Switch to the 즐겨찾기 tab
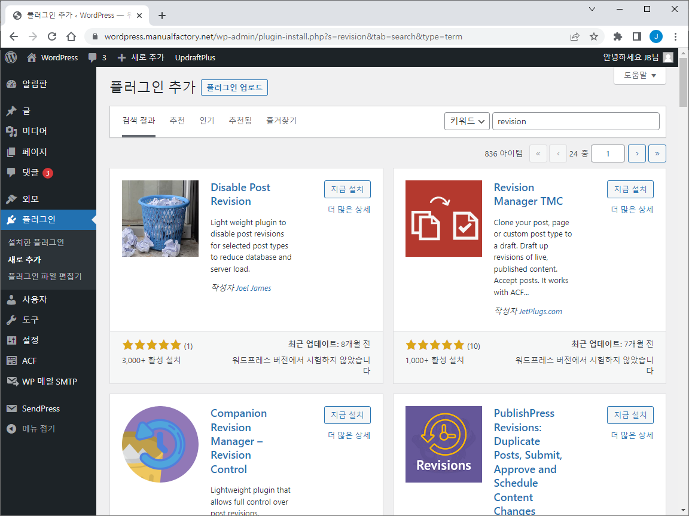The image size is (689, 516). click(x=281, y=121)
